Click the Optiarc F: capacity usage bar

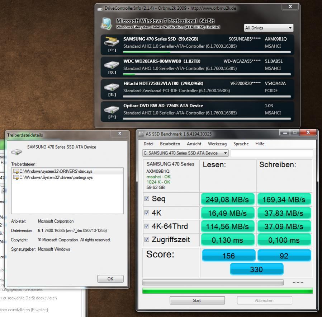pos(207,119)
